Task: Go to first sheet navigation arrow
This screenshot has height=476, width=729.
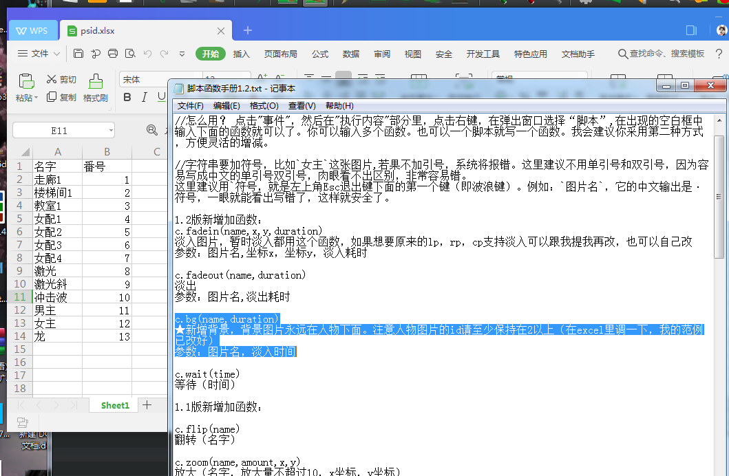Action: (x=21, y=405)
